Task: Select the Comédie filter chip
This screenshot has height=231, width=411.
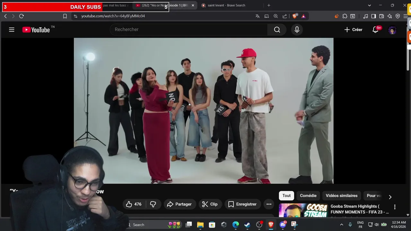Action: click(308, 196)
